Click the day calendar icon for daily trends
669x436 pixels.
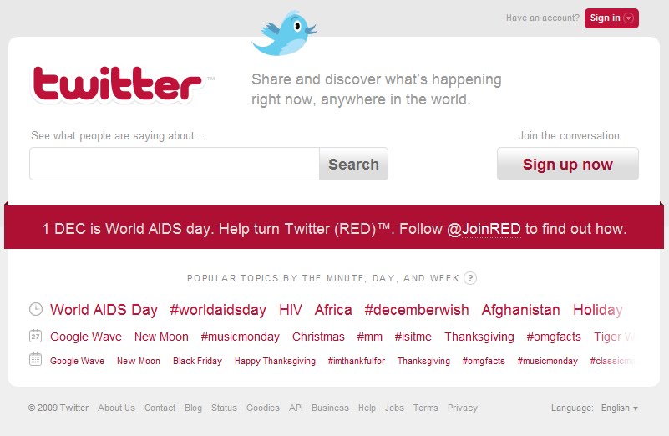(36, 337)
